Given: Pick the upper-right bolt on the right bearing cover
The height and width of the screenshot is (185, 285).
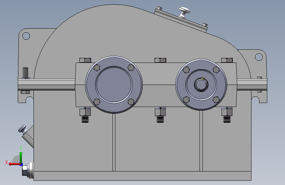Looking at the screenshot, I should [216, 69].
